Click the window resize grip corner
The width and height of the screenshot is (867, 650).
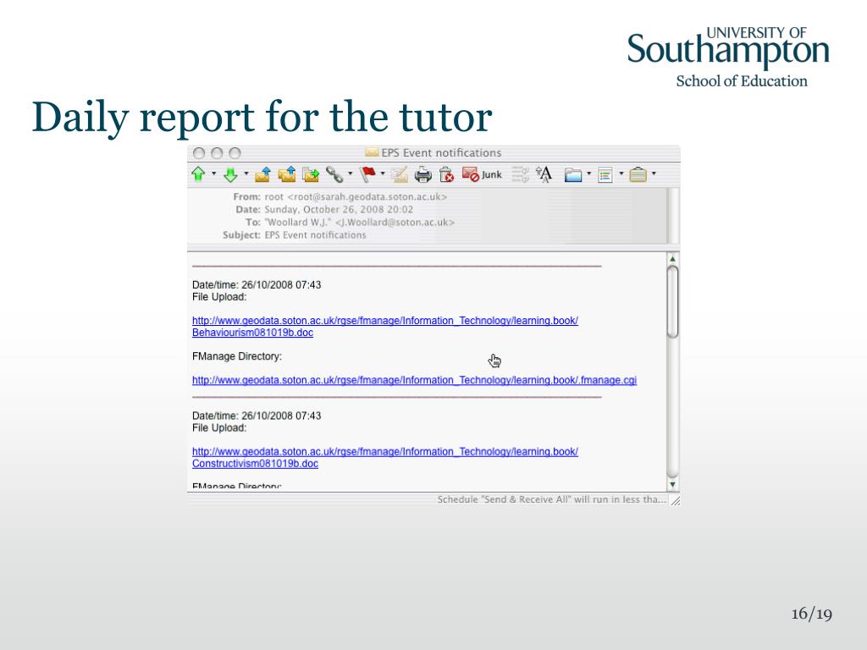point(675,500)
